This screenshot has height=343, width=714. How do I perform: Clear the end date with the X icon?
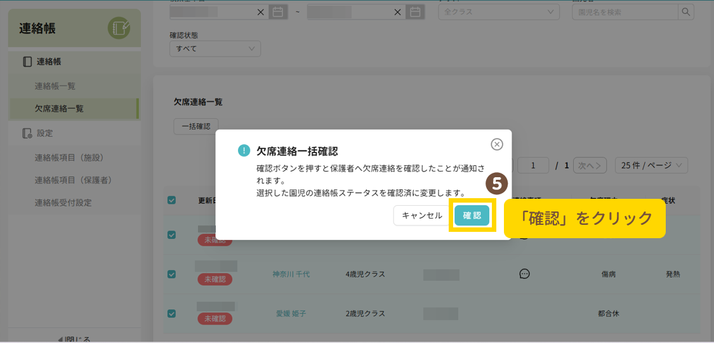point(398,11)
